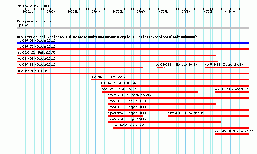Open the nsv546088 (Cooper2011) label
This screenshot has width=257, height=154.
point(234,131)
